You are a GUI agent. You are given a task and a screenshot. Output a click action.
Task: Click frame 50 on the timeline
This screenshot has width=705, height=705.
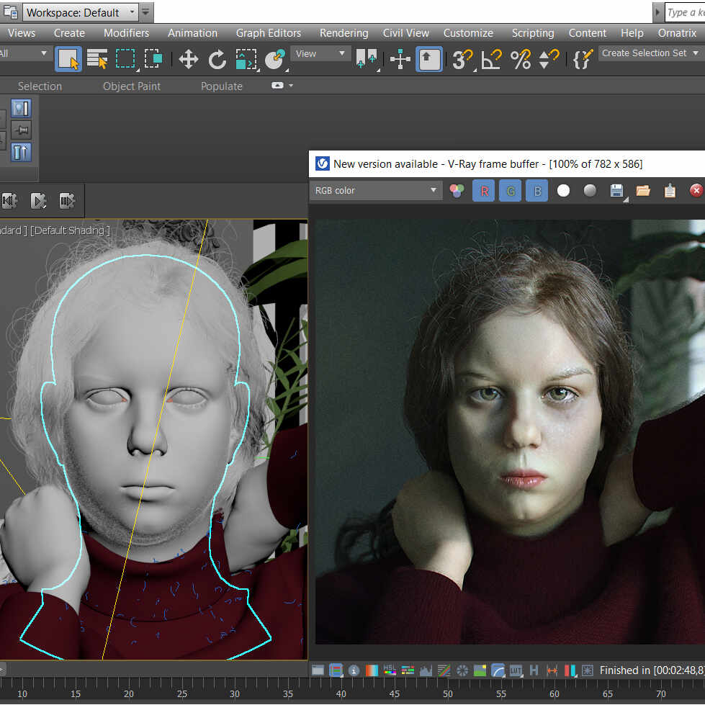click(x=447, y=693)
